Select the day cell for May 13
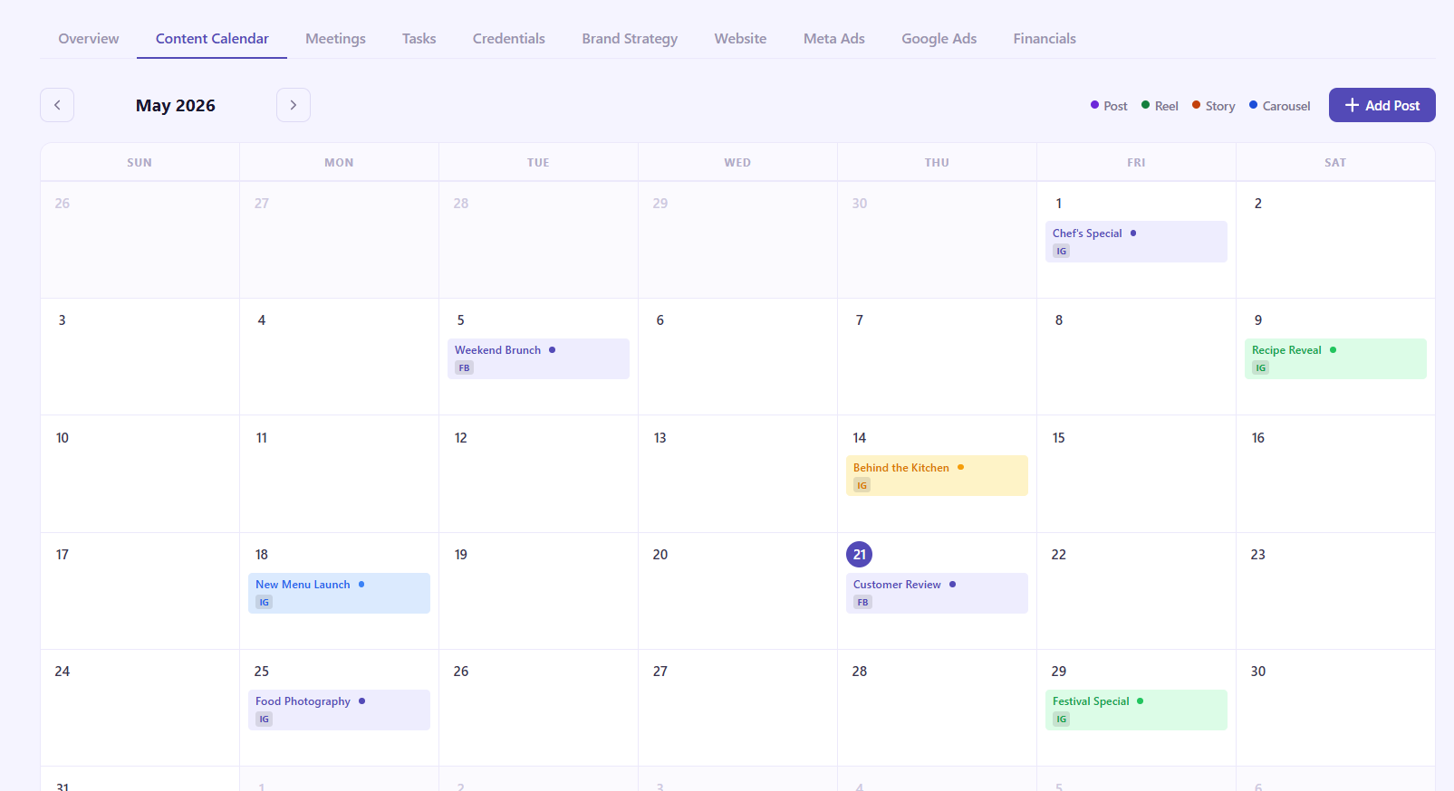This screenshot has height=791, width=1454. [x=737, y=473]
